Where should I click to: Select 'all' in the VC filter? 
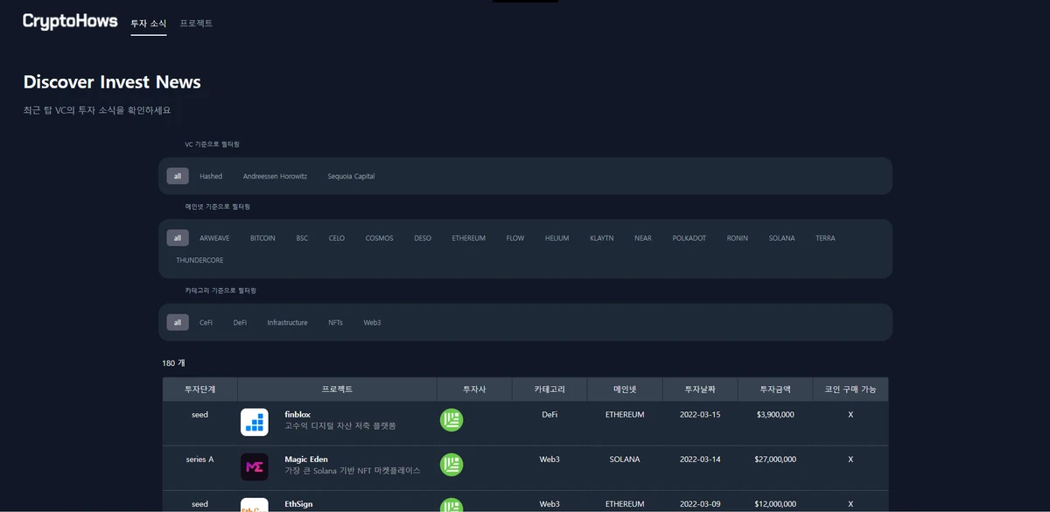[x=178, y=176]
